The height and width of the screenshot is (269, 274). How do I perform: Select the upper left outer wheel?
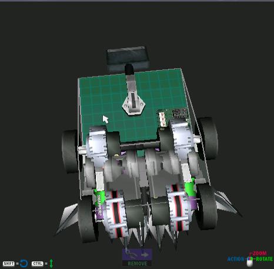point(69,151)
